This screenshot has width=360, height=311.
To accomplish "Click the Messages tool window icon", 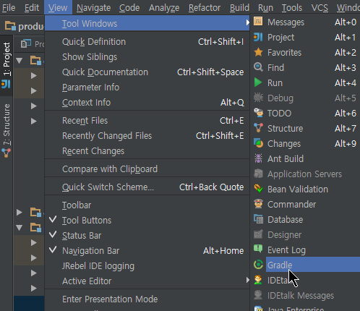I will click(x=258, y=22).
